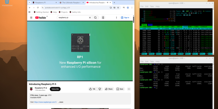Open the Wastebasket desktop icon
218x109 pixels.
(x=7, y=3)
